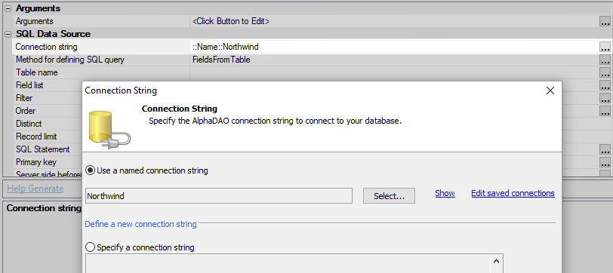
Task: Open the SQL Statement row ellipsis button
Action: (605, 149)
